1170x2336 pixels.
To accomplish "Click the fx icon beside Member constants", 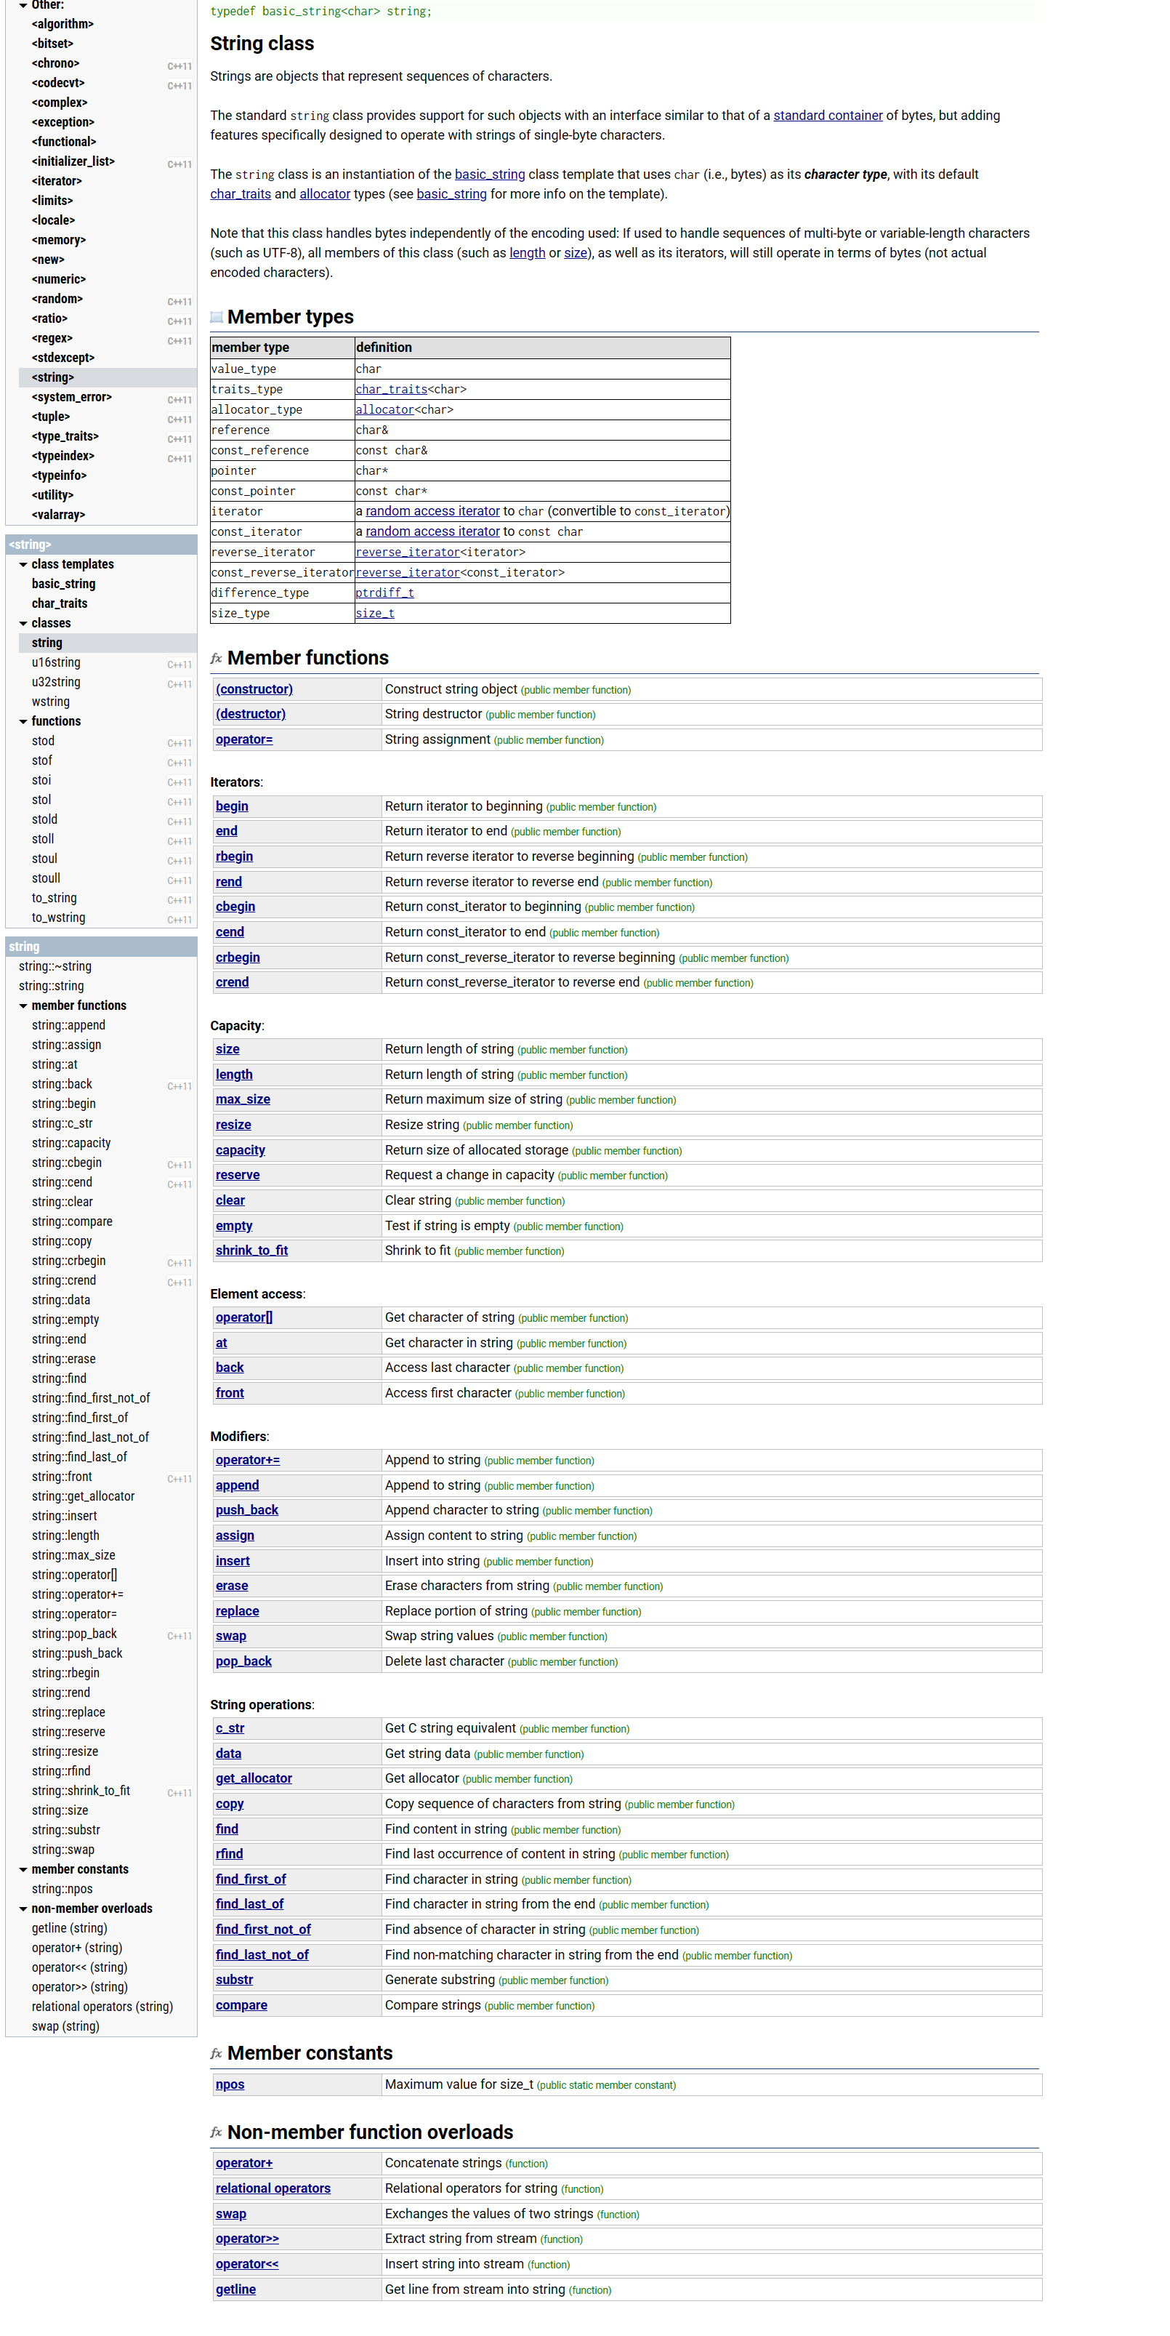I will [217, 2052].
